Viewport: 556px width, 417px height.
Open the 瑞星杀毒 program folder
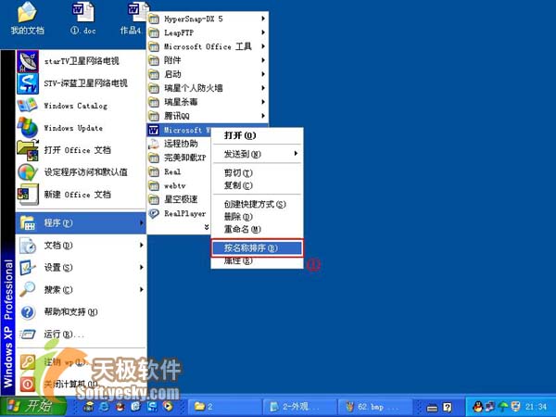pos(208,102)
